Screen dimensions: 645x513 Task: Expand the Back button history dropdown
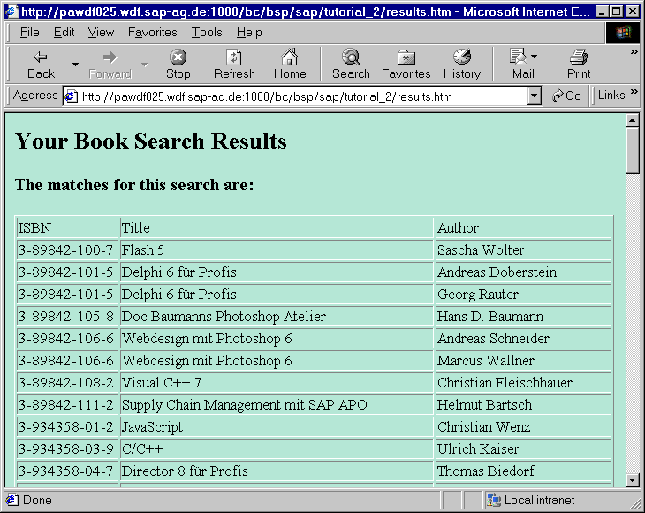coord(75,65)
